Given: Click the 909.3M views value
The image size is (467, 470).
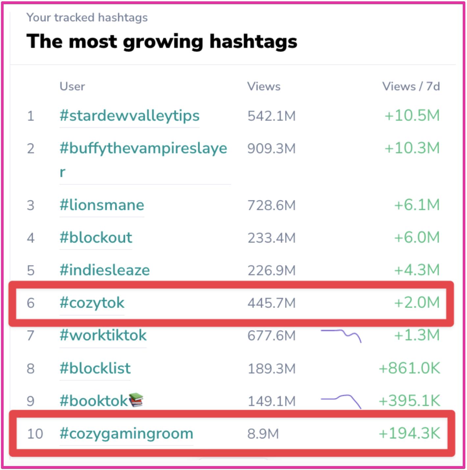Looking at the screenshot, I should click(272, 149).
